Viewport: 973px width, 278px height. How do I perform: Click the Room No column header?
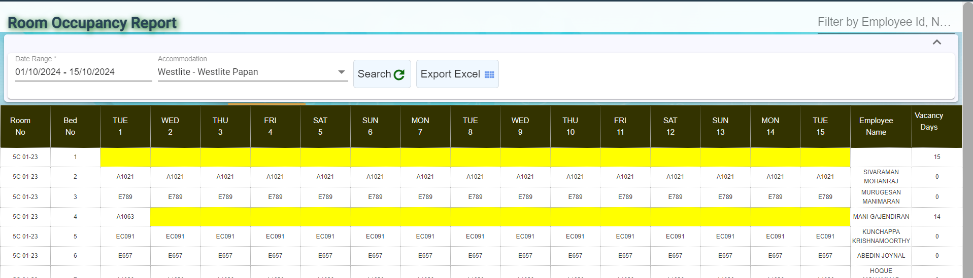pos(20,126)
